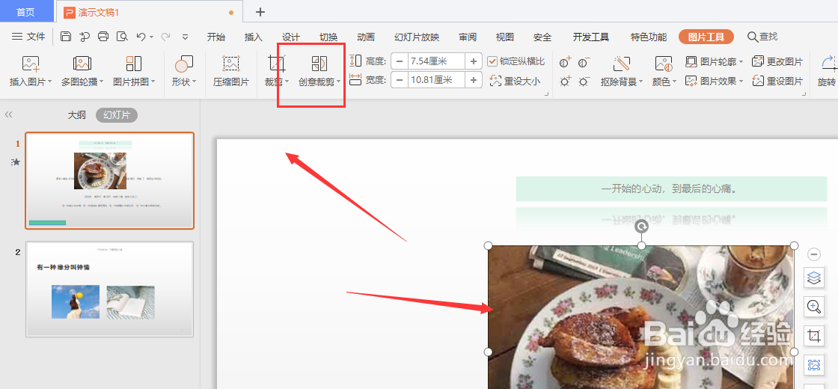Open the 开发工具 developer tools tab

click(591, 37)
